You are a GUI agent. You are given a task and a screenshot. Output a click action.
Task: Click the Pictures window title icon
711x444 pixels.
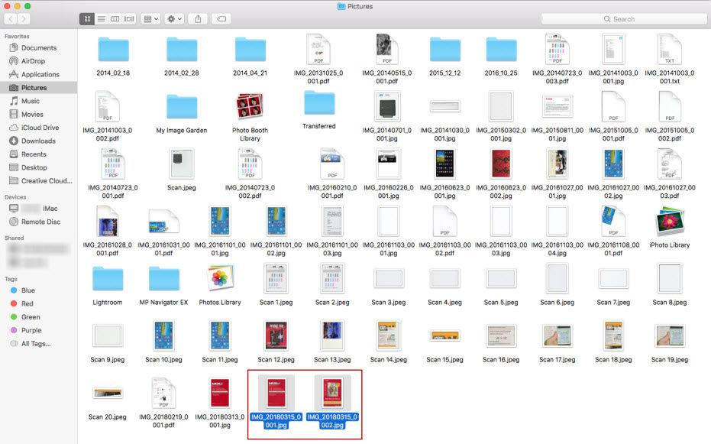coord(341,6)
